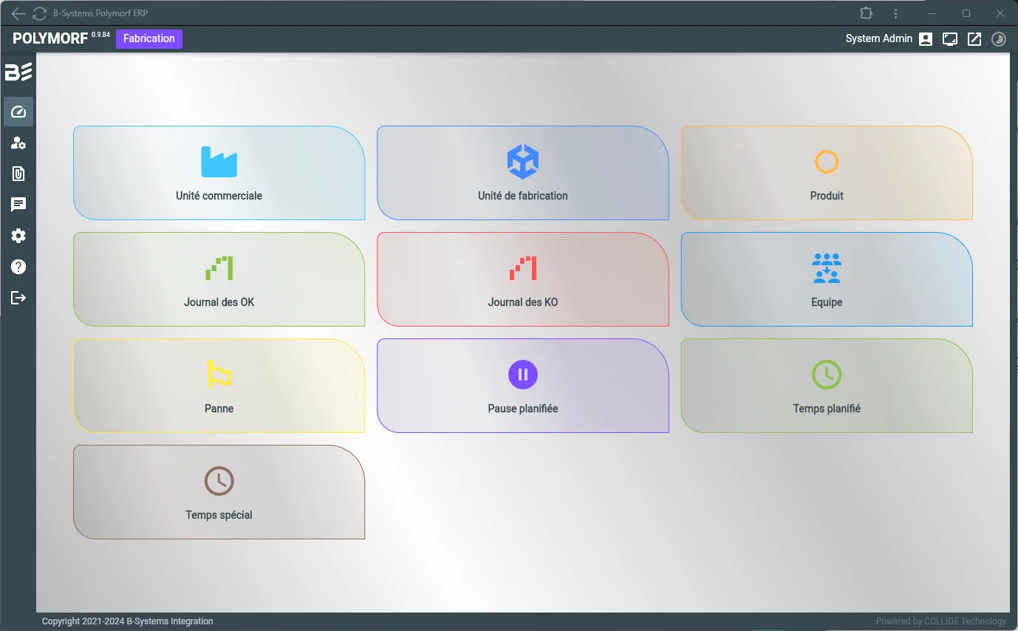Image resolution: width=1018 pixels, height=631 pixels.
Task: Open user settings icon in sidebar
Action: point(18,143)
